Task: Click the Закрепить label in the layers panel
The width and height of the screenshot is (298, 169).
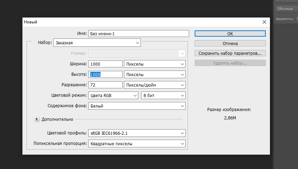Action: click(284, 19)
